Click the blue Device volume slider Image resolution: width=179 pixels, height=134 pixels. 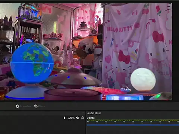point(133,125)
